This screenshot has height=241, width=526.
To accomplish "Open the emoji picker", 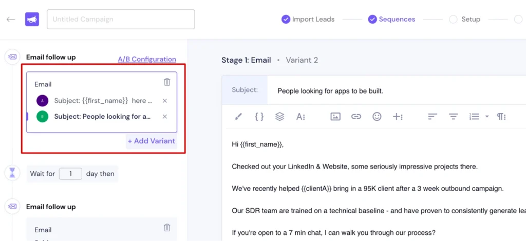I will click(x=377, y=117).
